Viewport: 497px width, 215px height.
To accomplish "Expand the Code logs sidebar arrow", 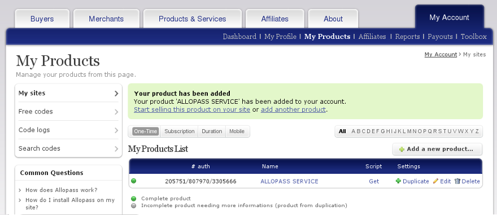I will [116, 130].
